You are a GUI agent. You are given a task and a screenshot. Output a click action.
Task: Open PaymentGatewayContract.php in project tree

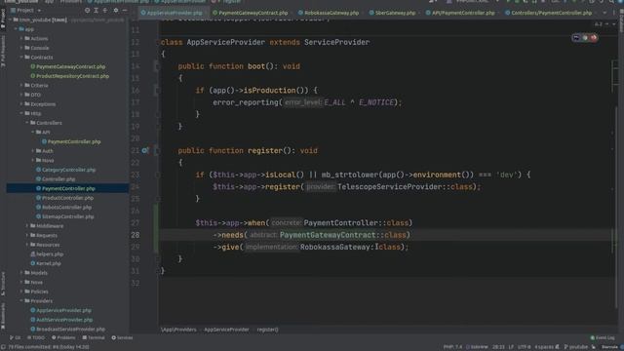(x=68, y=67)
